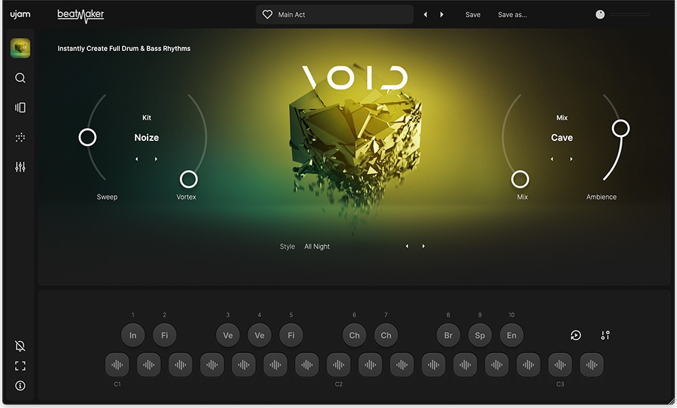
Task: Select previous Style with left arrow
Action: point(407,246)
